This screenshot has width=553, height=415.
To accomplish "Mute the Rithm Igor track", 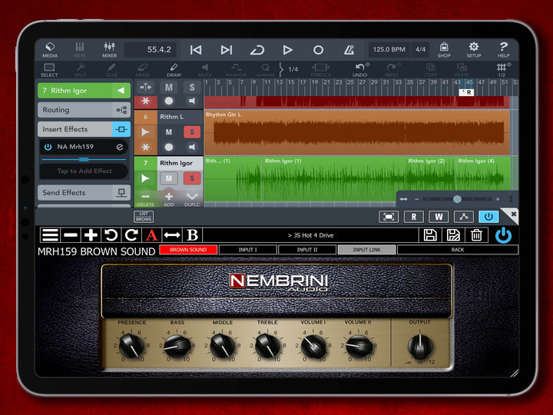I will pos(169,178).
